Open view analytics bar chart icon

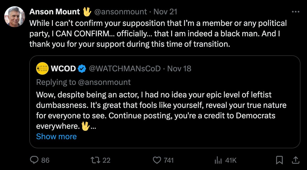pyautogui.click(x=218, y=160)
